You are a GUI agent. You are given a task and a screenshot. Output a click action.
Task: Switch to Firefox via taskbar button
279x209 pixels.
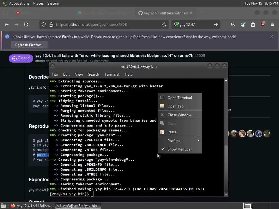(x=32, y=206)
